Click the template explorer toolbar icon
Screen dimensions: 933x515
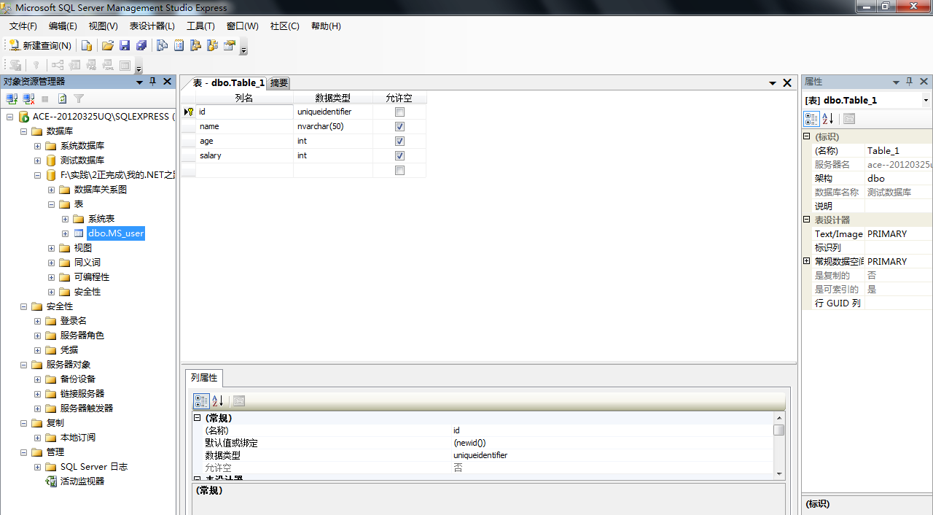tap(212, 45)
